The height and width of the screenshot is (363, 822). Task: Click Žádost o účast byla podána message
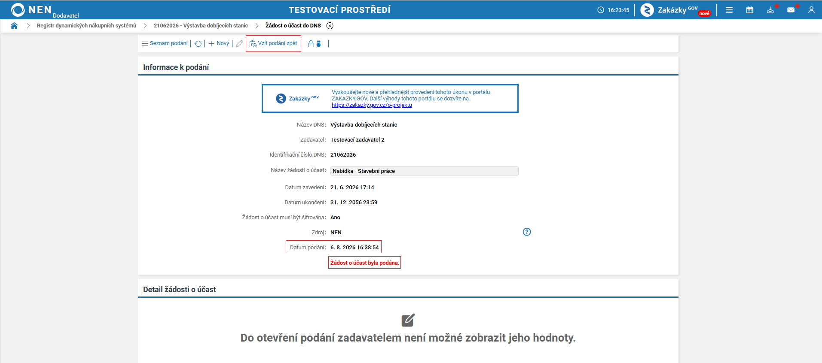pyautogui.click(x=364, y=263)
